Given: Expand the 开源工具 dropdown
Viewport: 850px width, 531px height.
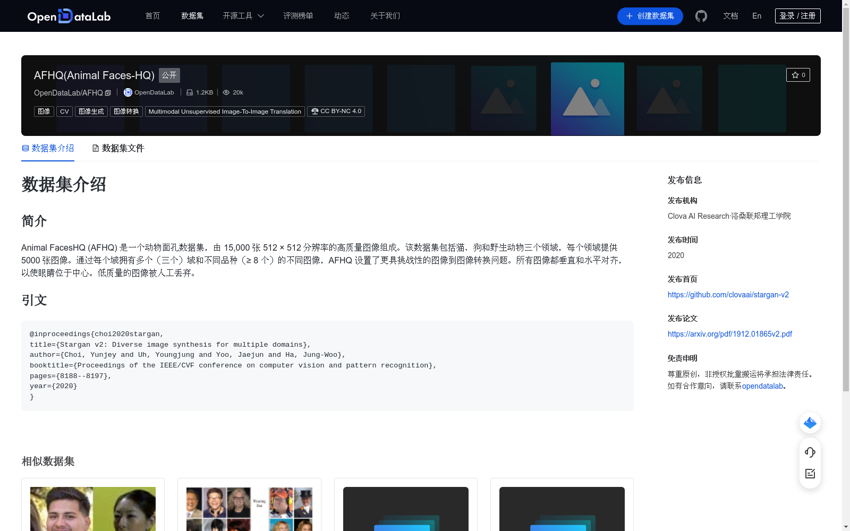Looking at the screenshot, I should (x=243, y=16).
